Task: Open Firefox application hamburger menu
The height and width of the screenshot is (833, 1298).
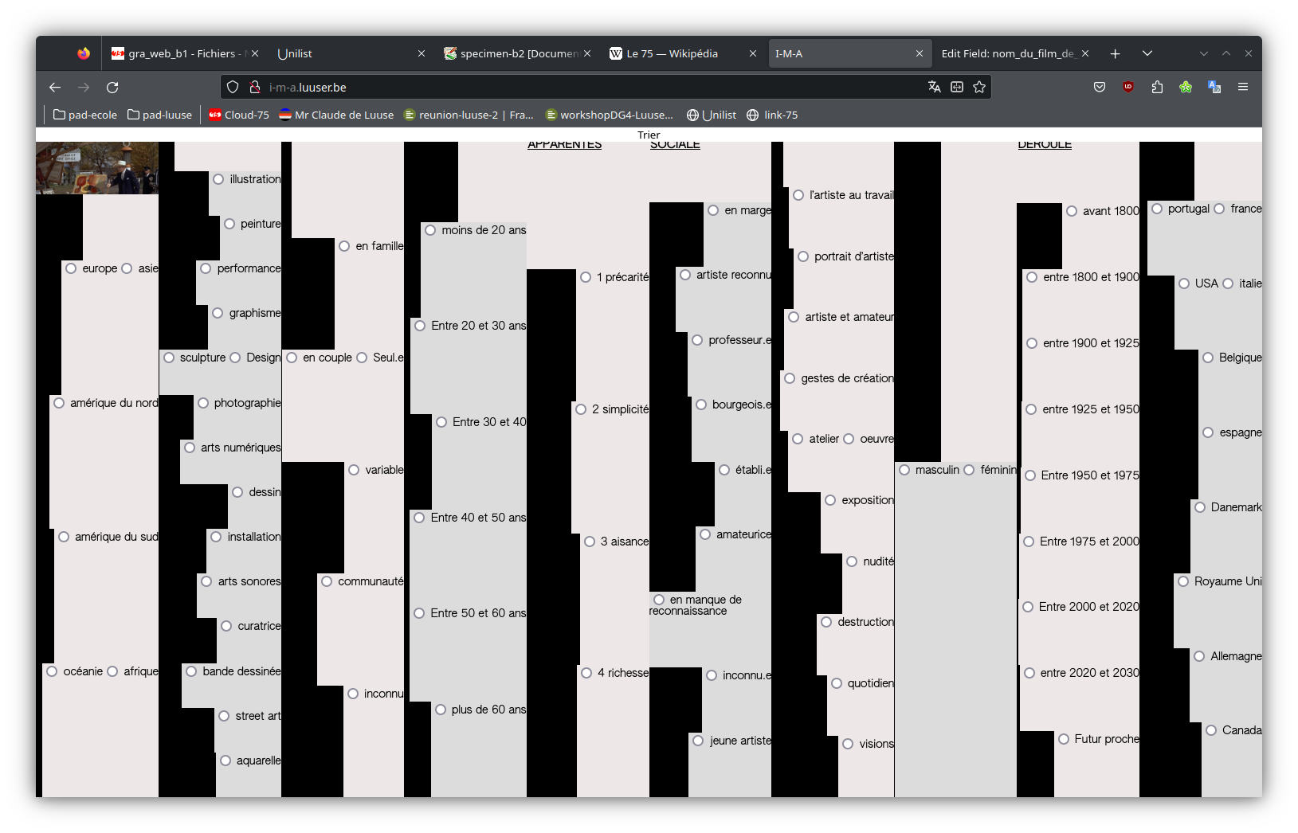Action: 1242,87
